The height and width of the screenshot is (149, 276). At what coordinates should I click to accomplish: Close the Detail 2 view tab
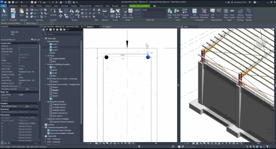tap(100, 27)
